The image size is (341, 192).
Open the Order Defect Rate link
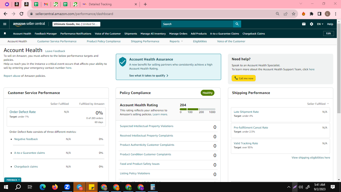pos(22,112)
